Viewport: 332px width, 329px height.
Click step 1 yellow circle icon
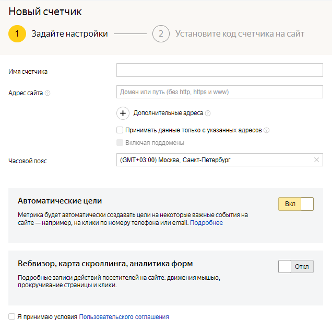pyautogui.click(x=17, y=34)
